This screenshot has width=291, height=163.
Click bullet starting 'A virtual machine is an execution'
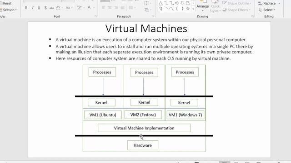[151, 40]
